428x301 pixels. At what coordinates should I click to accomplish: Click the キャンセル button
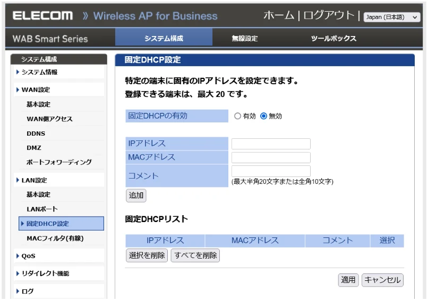pos(382,280)
